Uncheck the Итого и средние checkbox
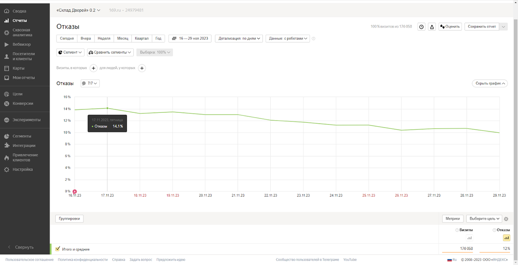 [x=58, y=249]
